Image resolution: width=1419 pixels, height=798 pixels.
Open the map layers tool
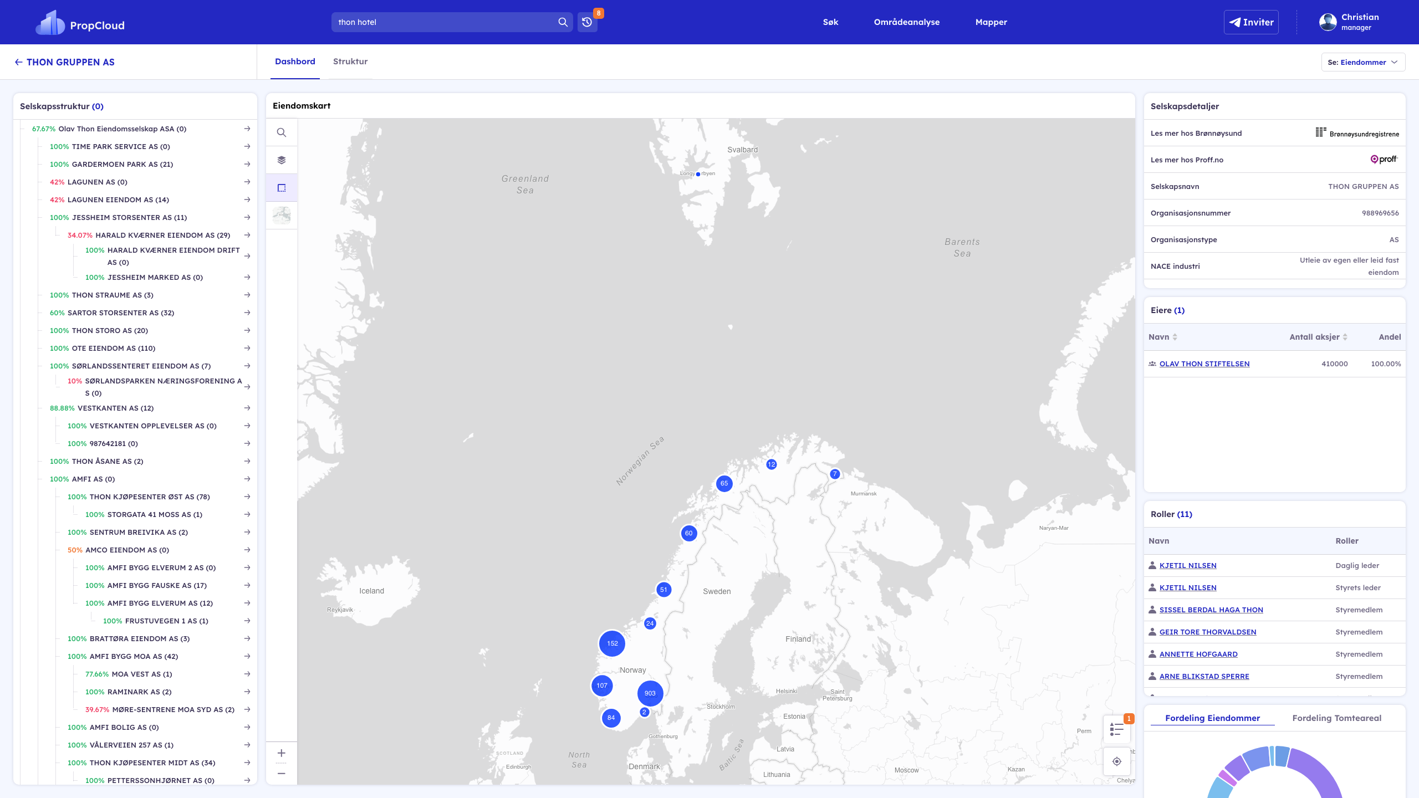(282, 160)
